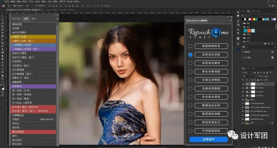Select the Crop tool
Image resolution: width=277 pixels, height=148 pixels.
tap(2, 26)
